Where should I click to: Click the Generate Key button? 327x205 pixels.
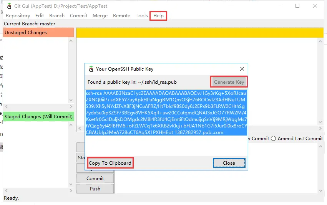[x=229, y=82]
